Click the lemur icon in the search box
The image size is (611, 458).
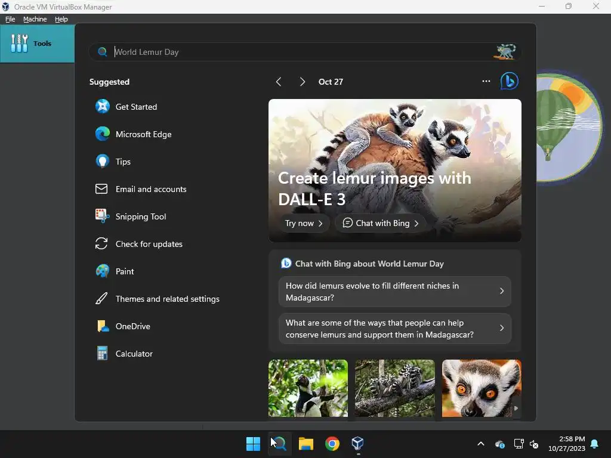(x=505, y=52)
